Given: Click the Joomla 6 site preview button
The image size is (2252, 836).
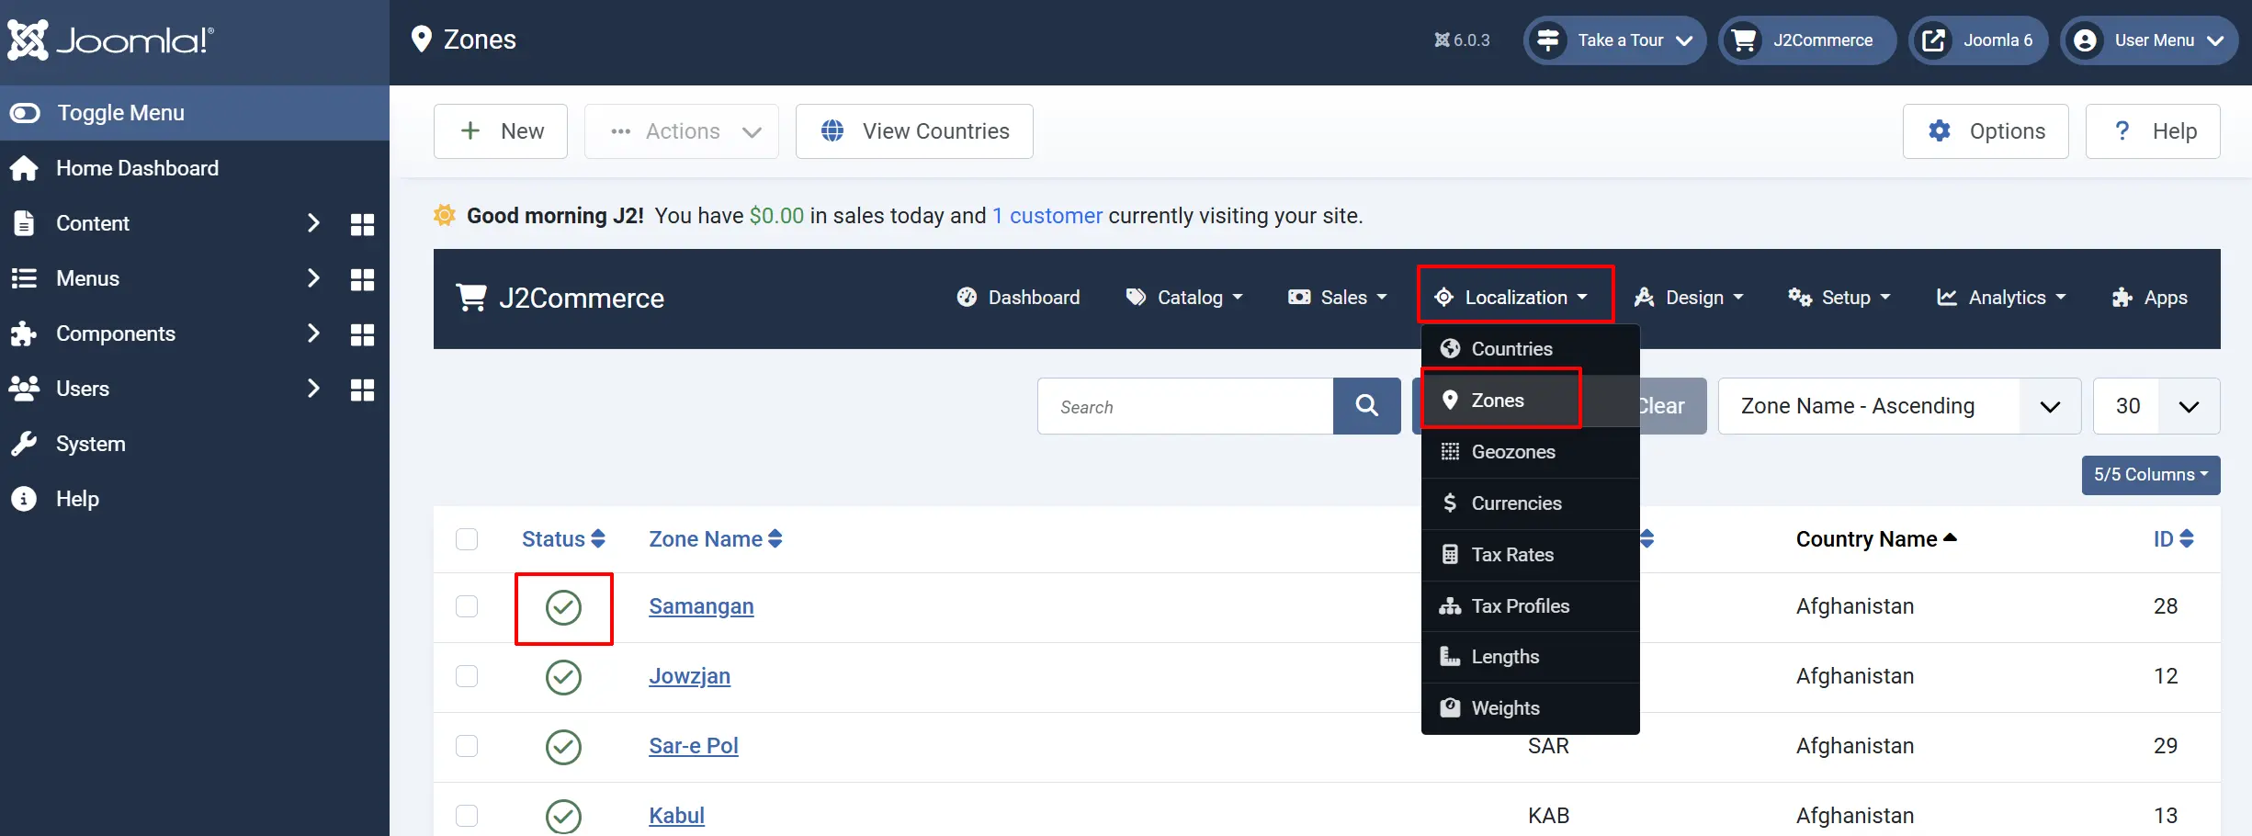Looking at the screenshot, I should click(x=1978, y=40).
